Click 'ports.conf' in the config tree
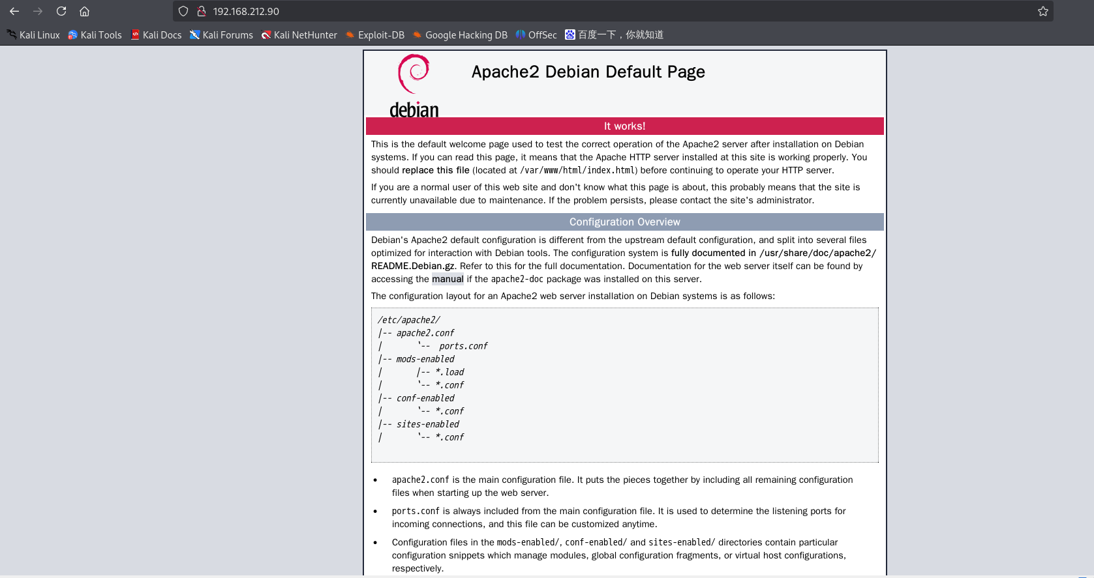Image resolution: width=1094 pixels, height=578 pixels. click(463, 346)
